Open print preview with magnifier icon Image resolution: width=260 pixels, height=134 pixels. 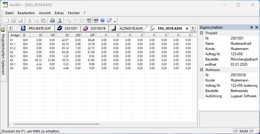point(59,21)
